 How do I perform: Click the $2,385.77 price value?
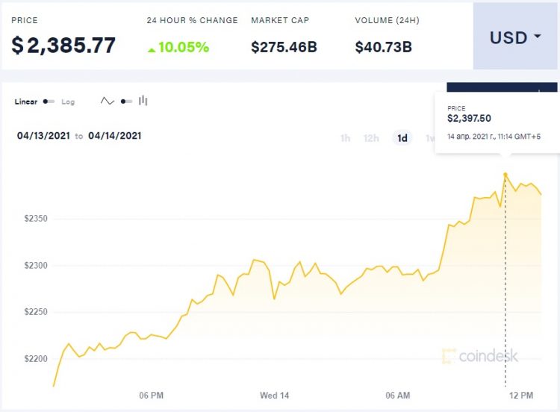coord(63,46)
